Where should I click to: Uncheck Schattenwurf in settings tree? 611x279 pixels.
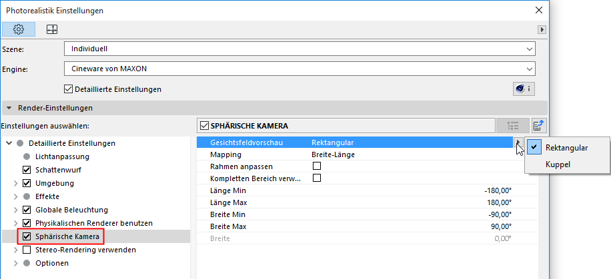pos(27,170)
